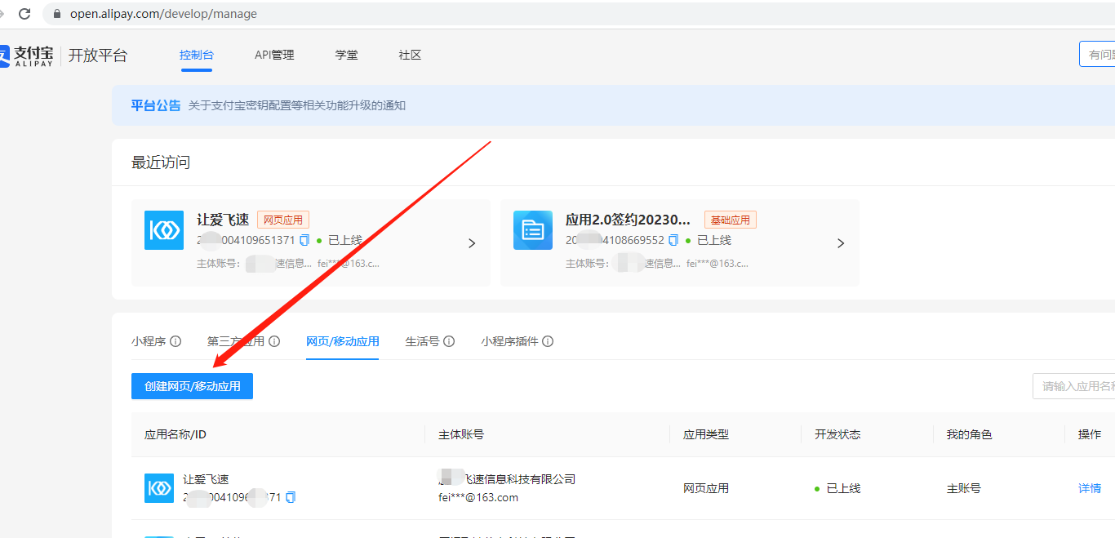Switch to the 生活号 tab
The height and width of the screenshot is (538, 1115).
423,341
